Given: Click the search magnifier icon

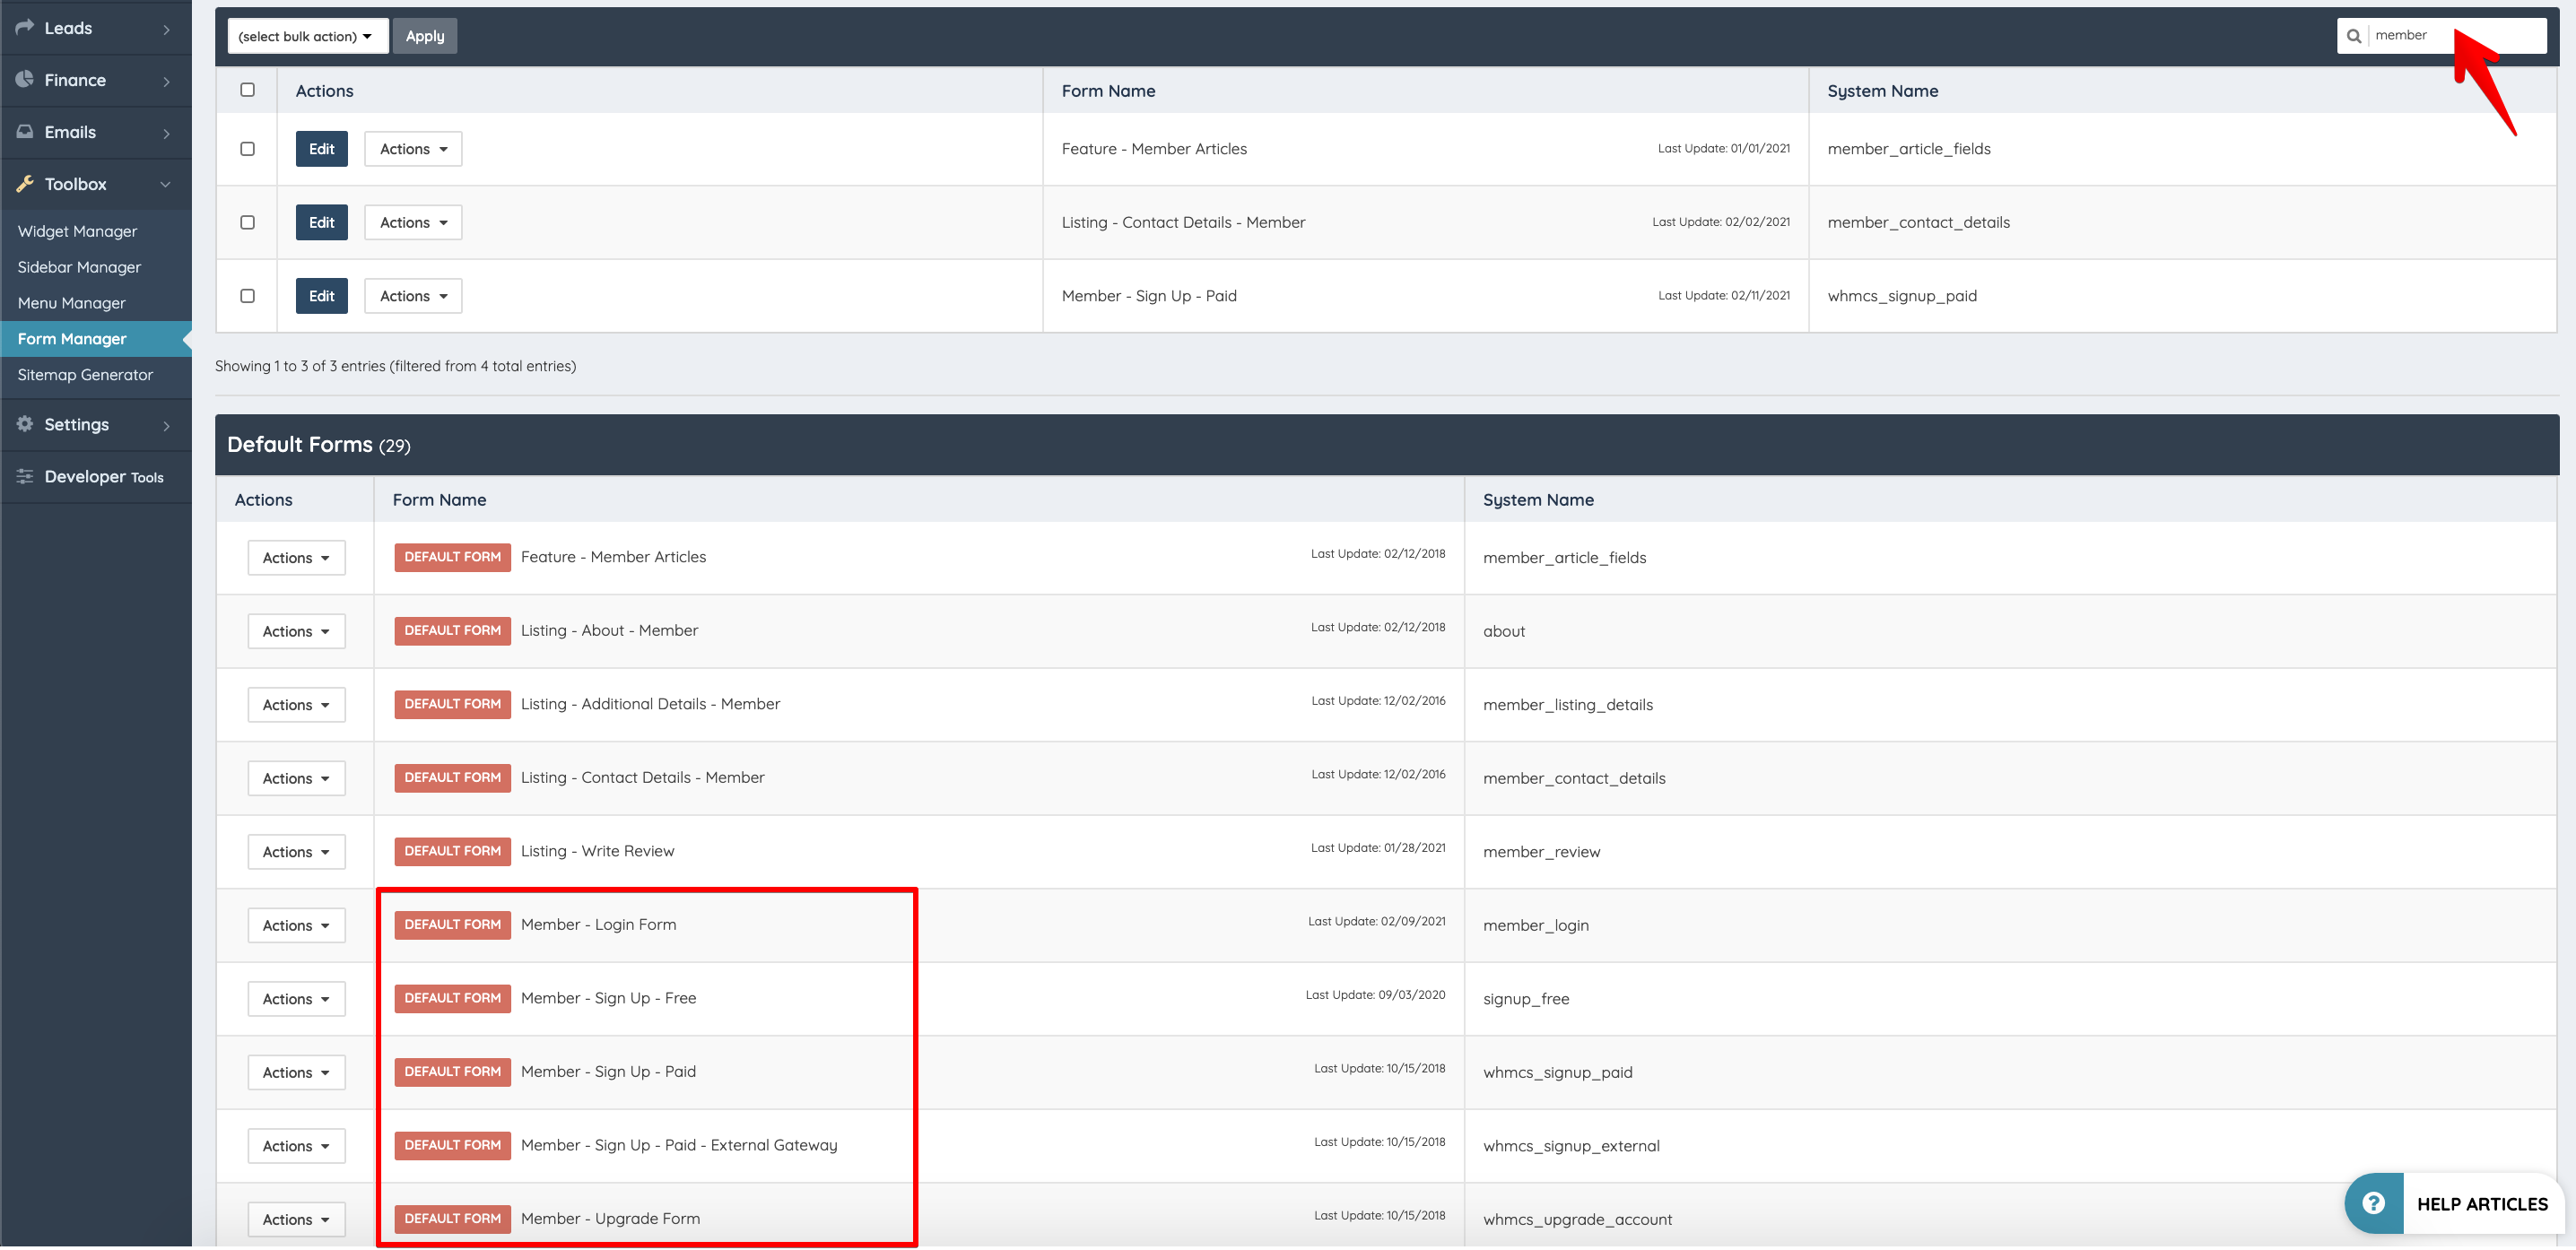Looking at the screenshot, I should pyautogui.click(x=2355, y=35).
